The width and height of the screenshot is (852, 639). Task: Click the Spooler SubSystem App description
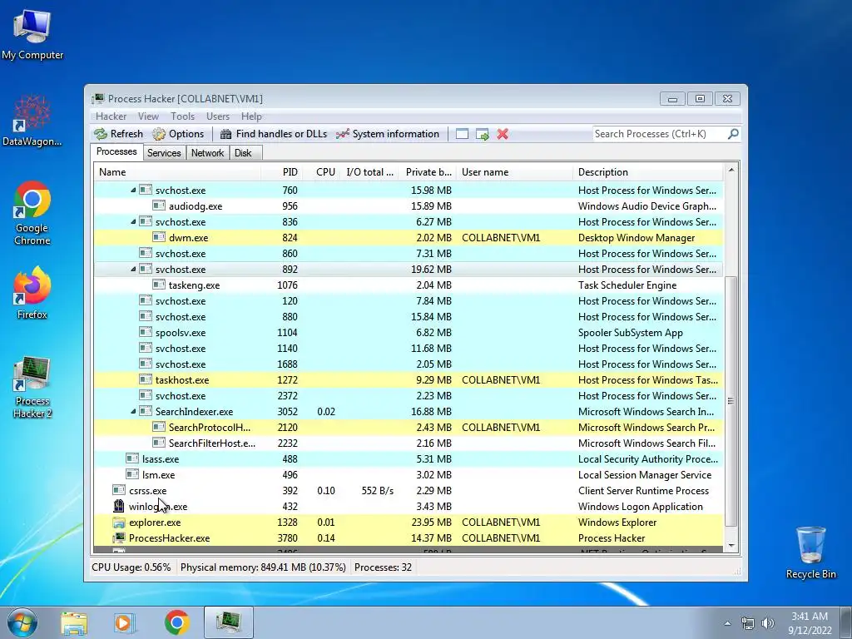point(631,333)
